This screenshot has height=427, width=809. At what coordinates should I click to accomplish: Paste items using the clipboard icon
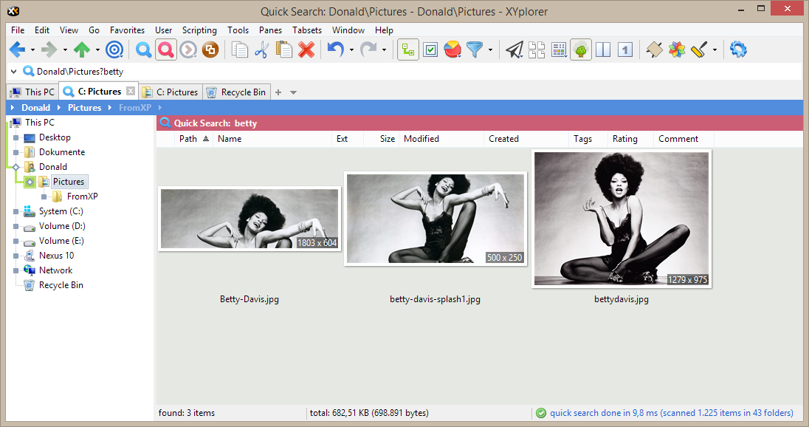pos(283,49)
